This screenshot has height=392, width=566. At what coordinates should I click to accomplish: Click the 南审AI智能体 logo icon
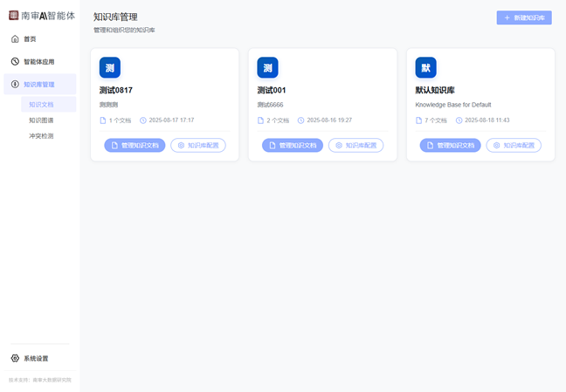coord(14,16)
